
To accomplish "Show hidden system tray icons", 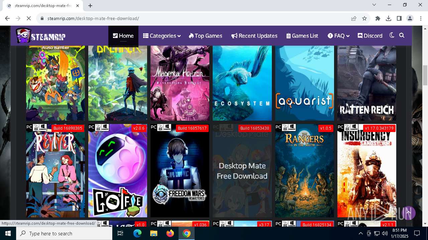I will click(x=361, y=233).
